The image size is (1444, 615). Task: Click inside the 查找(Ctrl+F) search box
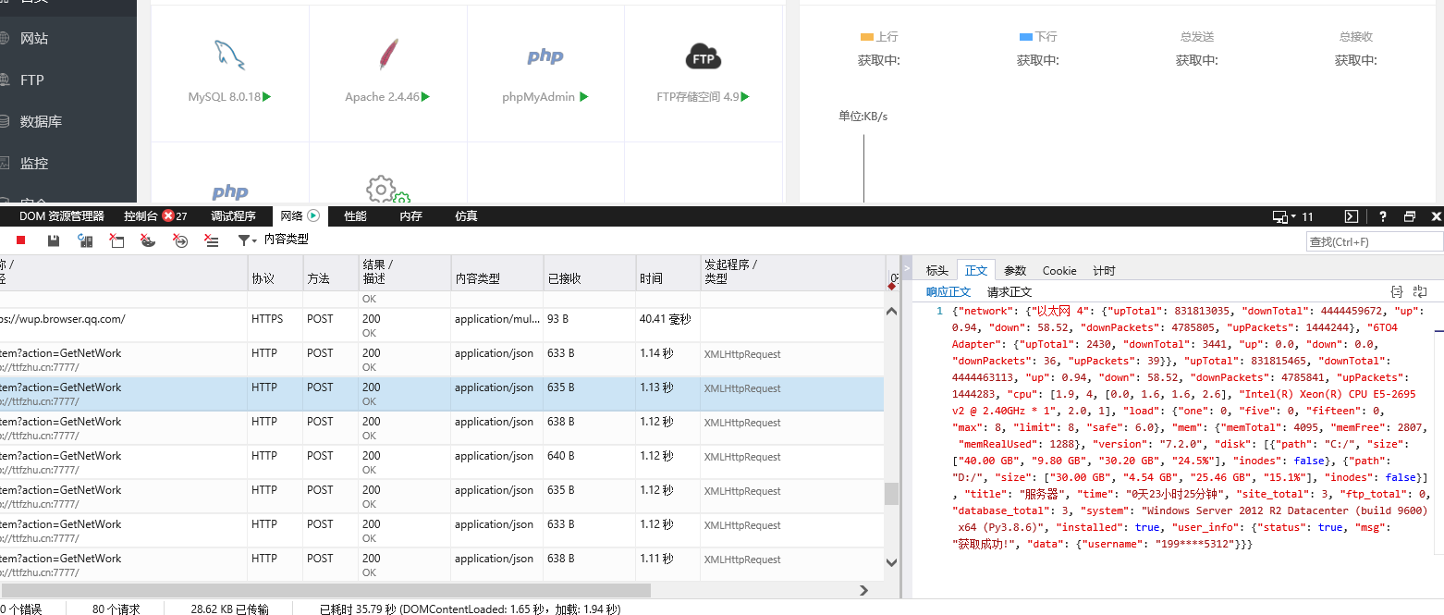[x=1375, y=241]
